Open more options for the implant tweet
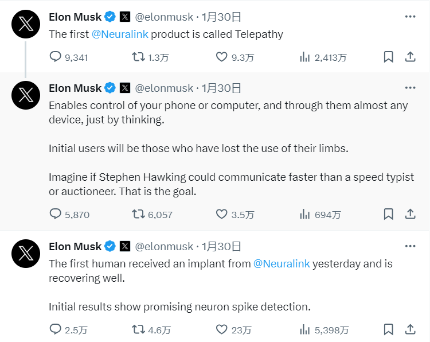The height and width of the screenshot is (342, 430). (x=411, y=246)
